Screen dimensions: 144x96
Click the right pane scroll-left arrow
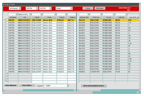coord(78,90)
